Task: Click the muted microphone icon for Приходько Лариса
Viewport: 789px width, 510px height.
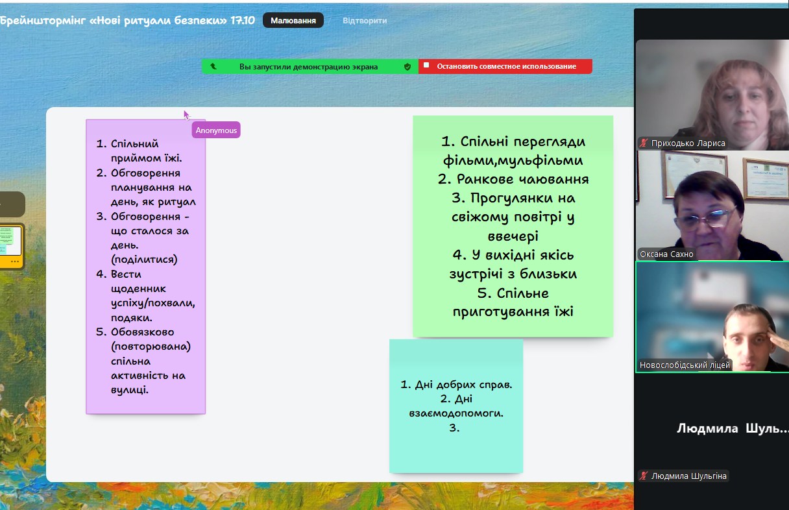Action: [x=644, y=143]
